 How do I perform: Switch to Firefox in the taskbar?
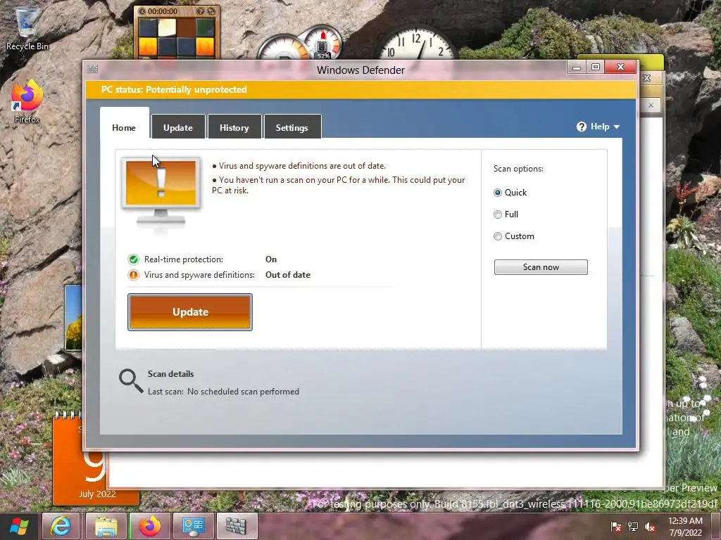click(x=150, y=526)
